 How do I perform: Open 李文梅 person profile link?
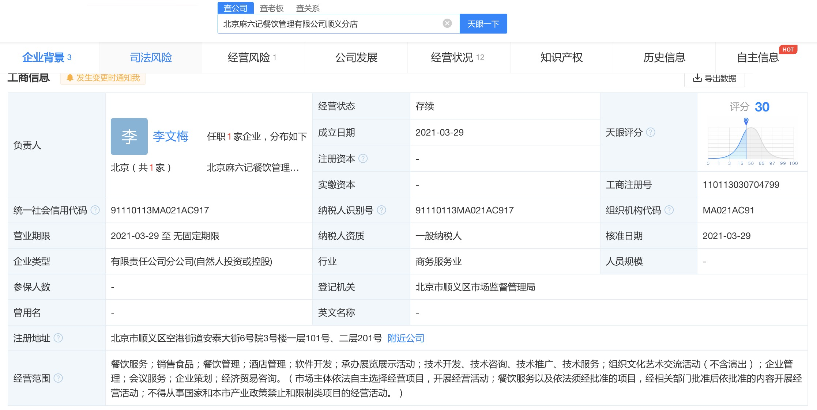170,136
